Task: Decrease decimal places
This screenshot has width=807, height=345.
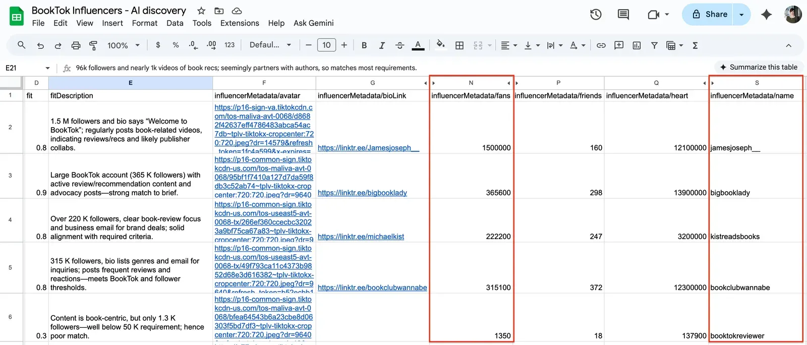Action: point(193,45)
